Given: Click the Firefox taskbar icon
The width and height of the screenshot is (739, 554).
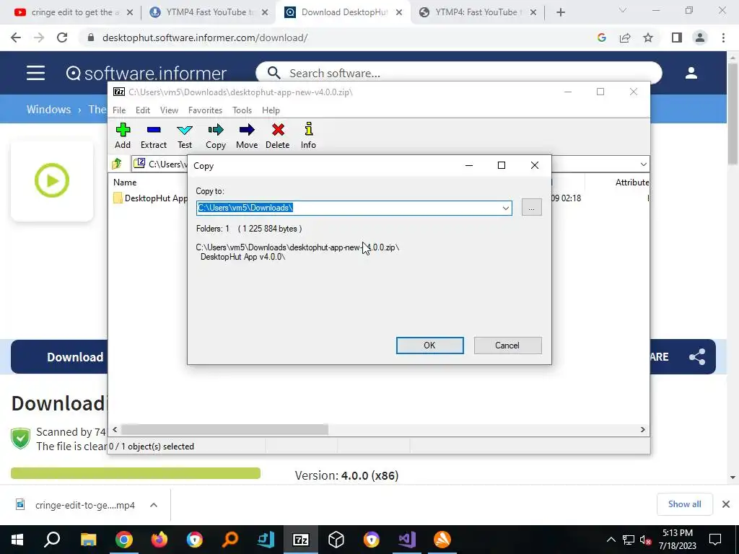Looking at the screenshot, I should pos(159,540).
